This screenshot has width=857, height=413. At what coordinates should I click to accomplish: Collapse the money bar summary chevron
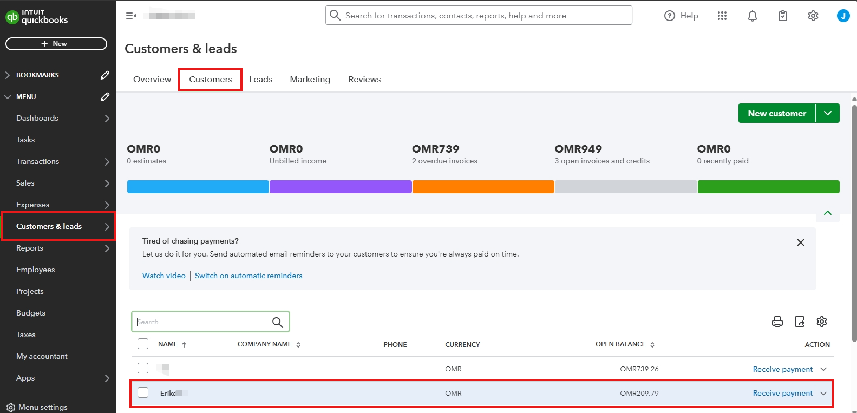827,213
